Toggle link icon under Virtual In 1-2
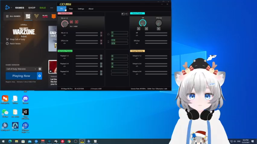The width and height of the screenshot is (257, 144). [x=137, y=59]
